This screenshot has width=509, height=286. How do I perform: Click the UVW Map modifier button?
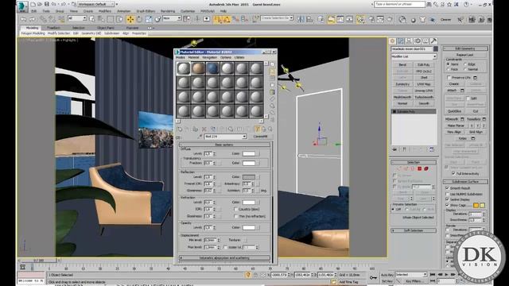tap(424, 84)
